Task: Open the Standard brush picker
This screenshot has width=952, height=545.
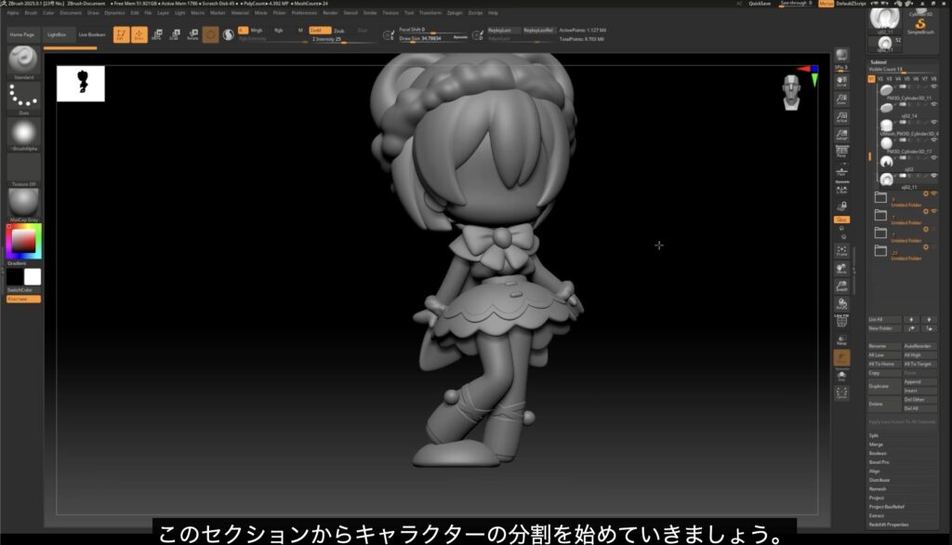Action: (x=23, y=60)
